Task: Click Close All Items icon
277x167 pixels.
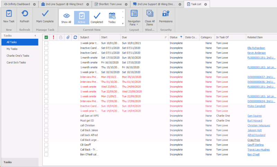Action: pos(150,15)
